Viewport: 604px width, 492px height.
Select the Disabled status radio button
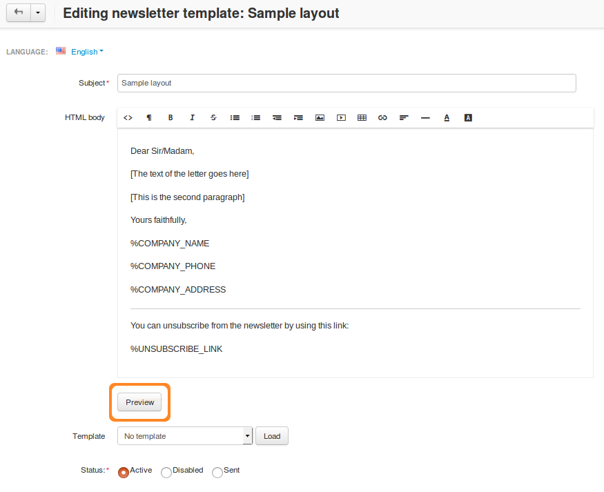point(166,473)
